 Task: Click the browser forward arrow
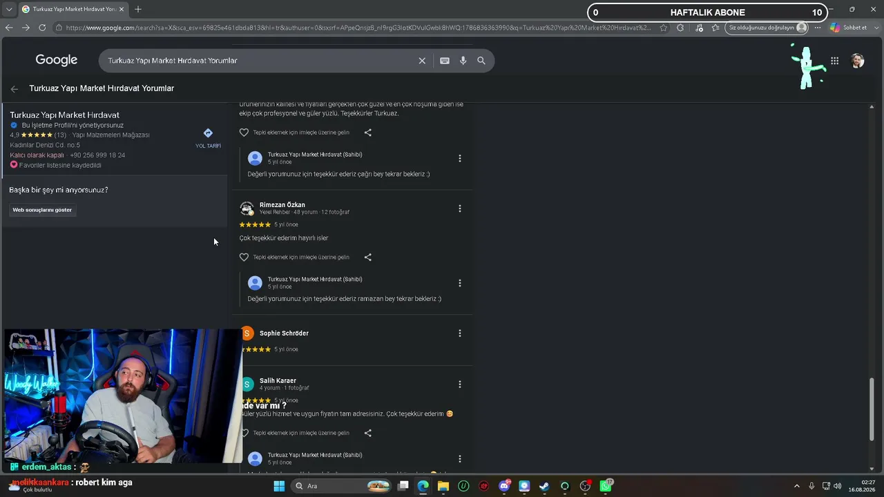26,28
